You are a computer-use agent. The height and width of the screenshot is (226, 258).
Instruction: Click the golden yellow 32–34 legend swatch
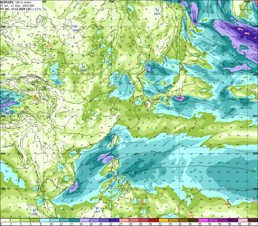[x=164, y=220]
